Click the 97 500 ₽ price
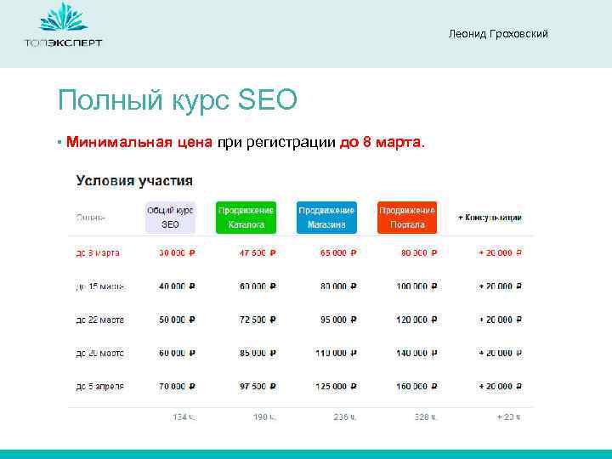The width and height of the screenshot is (612, 459). 258,387
